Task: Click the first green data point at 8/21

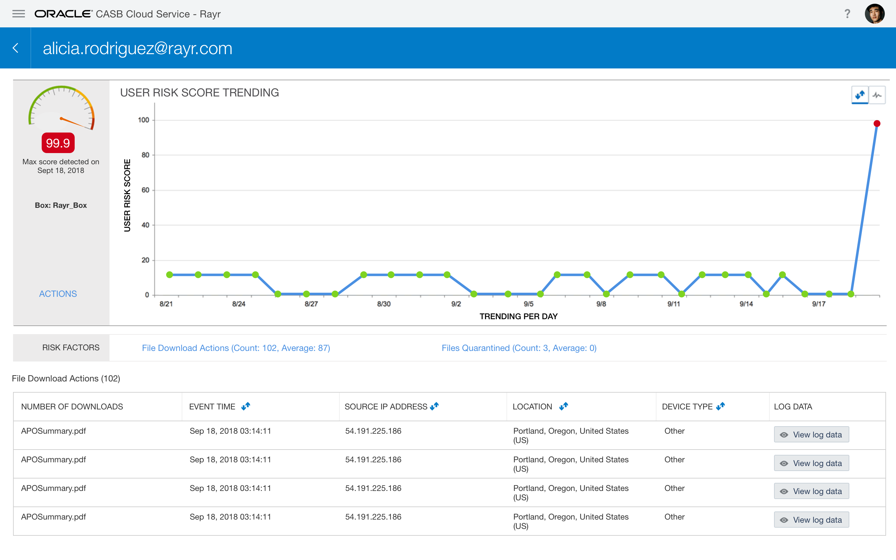Action: click(170, 274)
